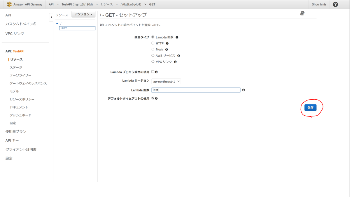The height and width of the screenshot is (197, 350).
Task: Click the TestAPI (mgmz8b190d) breadcrumb
Action: tap(76, 4)
